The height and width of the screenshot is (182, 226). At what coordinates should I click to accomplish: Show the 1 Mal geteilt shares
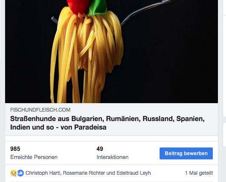[199, 173]
